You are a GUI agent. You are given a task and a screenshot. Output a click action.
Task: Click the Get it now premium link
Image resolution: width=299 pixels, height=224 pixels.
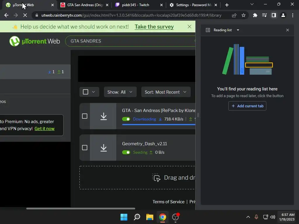click(45, 129)
